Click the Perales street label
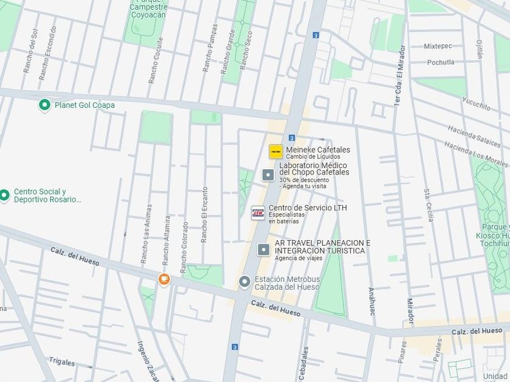Viewport: 510px width, 382px height. pos(438,350)
